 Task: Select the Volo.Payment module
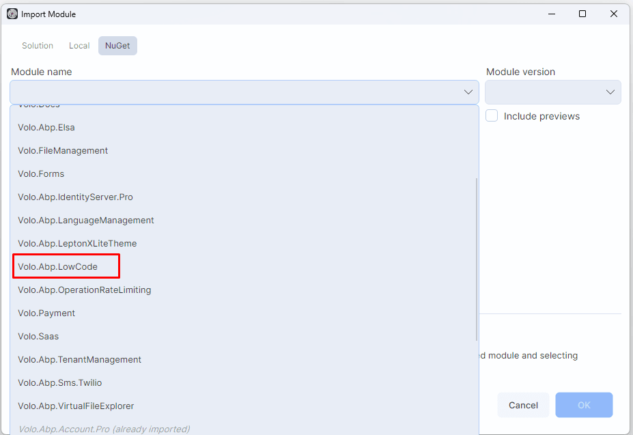pos(244,313)
